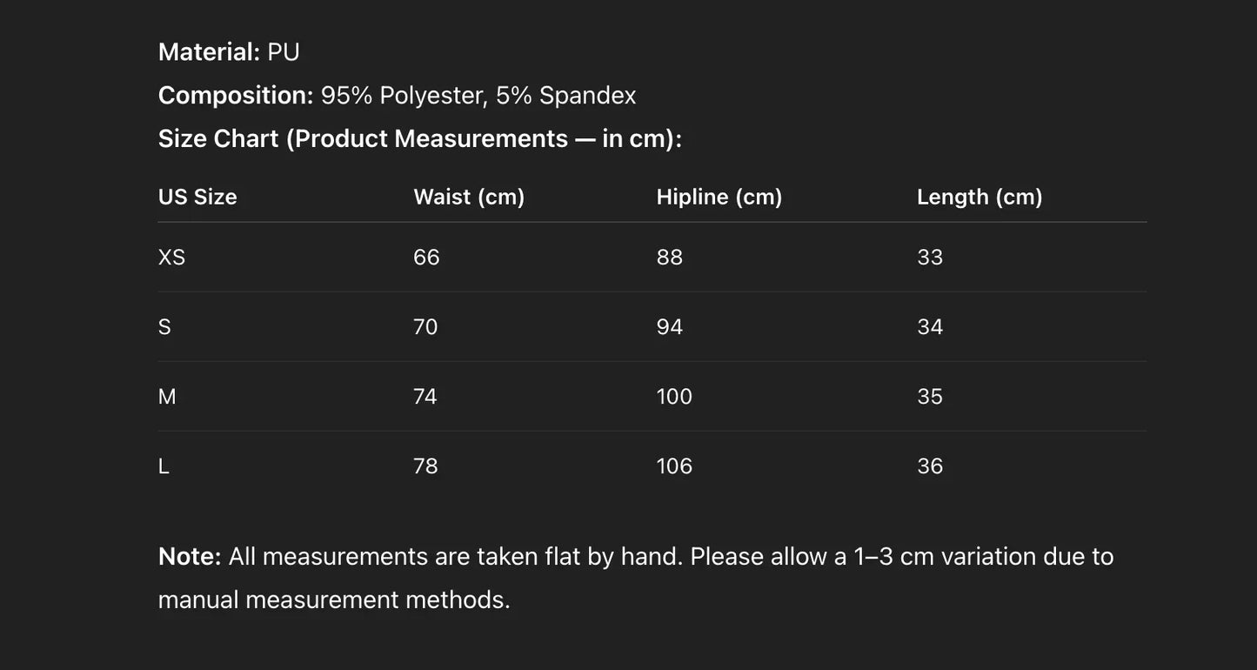
Task: Click the M length value 35
Action: (x=930, y=397)
